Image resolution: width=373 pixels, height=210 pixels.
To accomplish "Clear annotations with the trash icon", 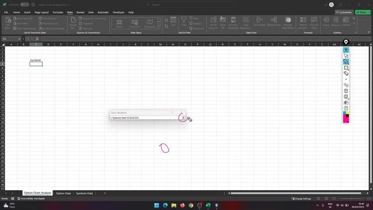I will pyautogui.click(x=346, y=91).
